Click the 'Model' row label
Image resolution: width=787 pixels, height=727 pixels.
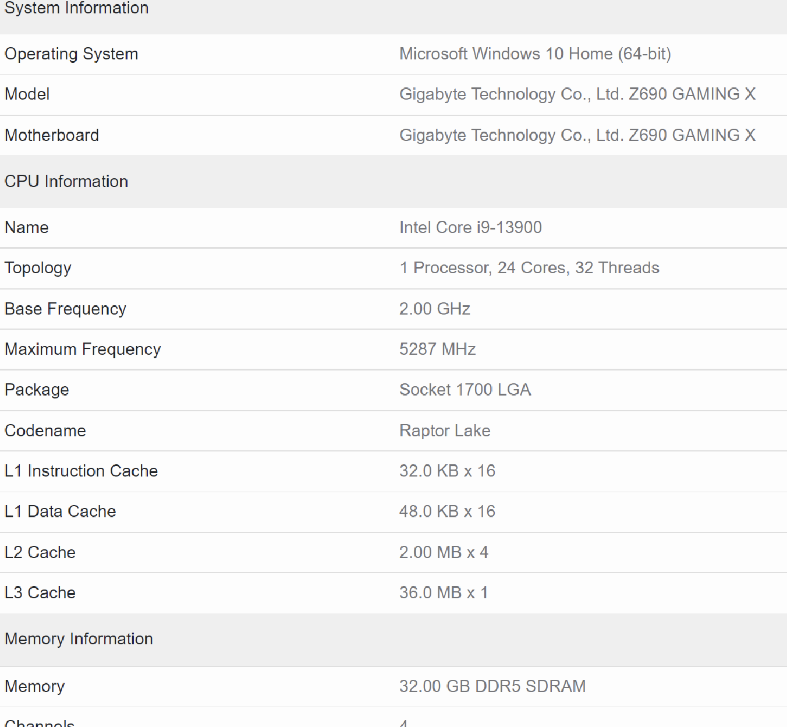coord(27,94)
